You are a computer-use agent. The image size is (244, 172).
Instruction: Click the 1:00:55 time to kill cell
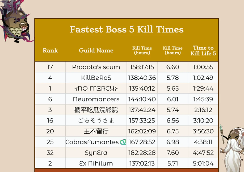tap(203, 67)
